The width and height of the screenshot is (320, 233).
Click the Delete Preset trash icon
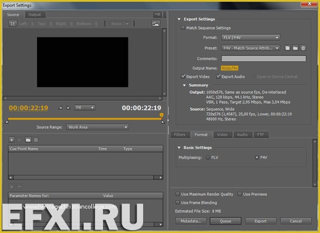click(x=303, y=48)
